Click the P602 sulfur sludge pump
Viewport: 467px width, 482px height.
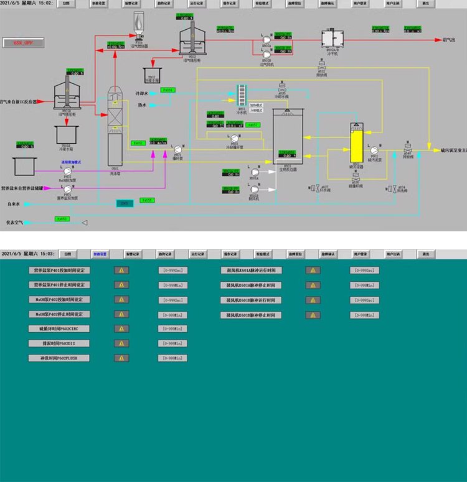tap(374, 150)
